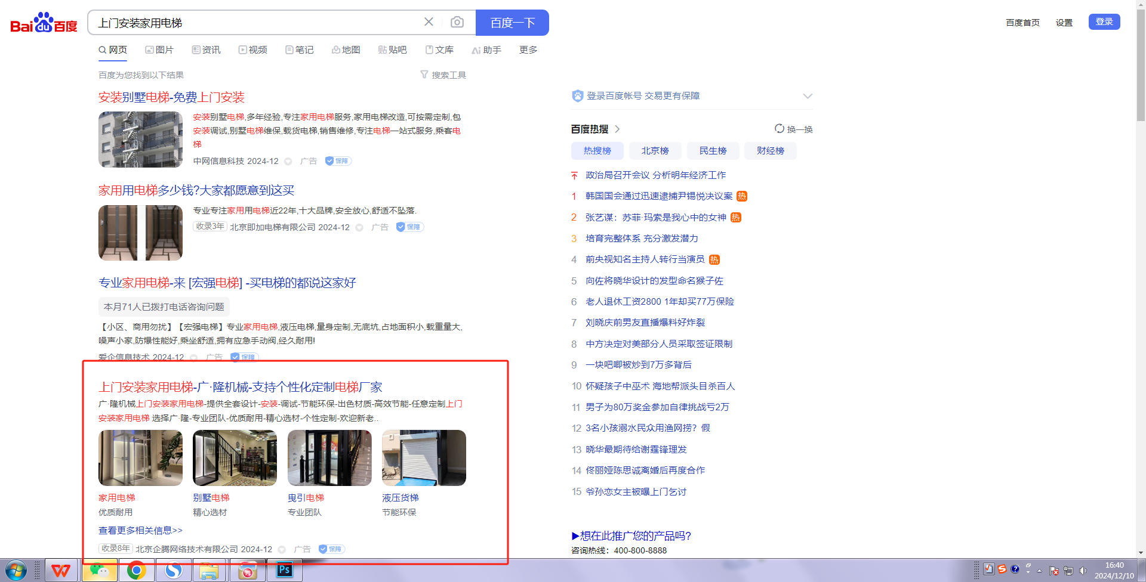Click the 保障 badge under 中网信息科技

click(x=338, y=161)
